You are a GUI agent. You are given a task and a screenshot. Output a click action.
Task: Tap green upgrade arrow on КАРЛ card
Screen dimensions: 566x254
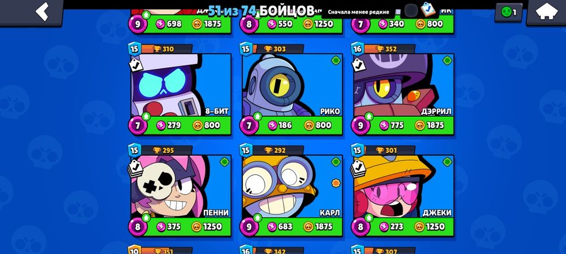coord(258,218)
